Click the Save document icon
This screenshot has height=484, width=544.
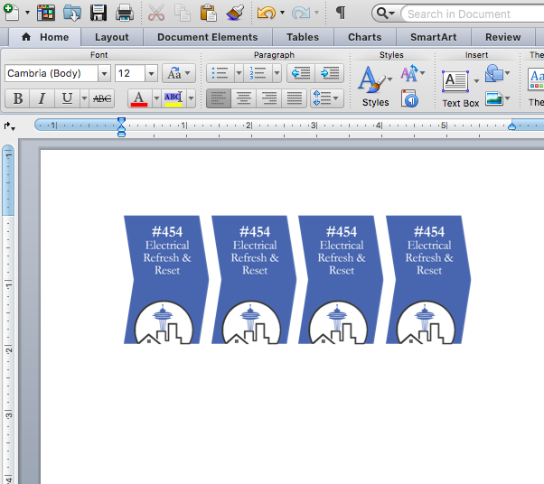(98, 13)
